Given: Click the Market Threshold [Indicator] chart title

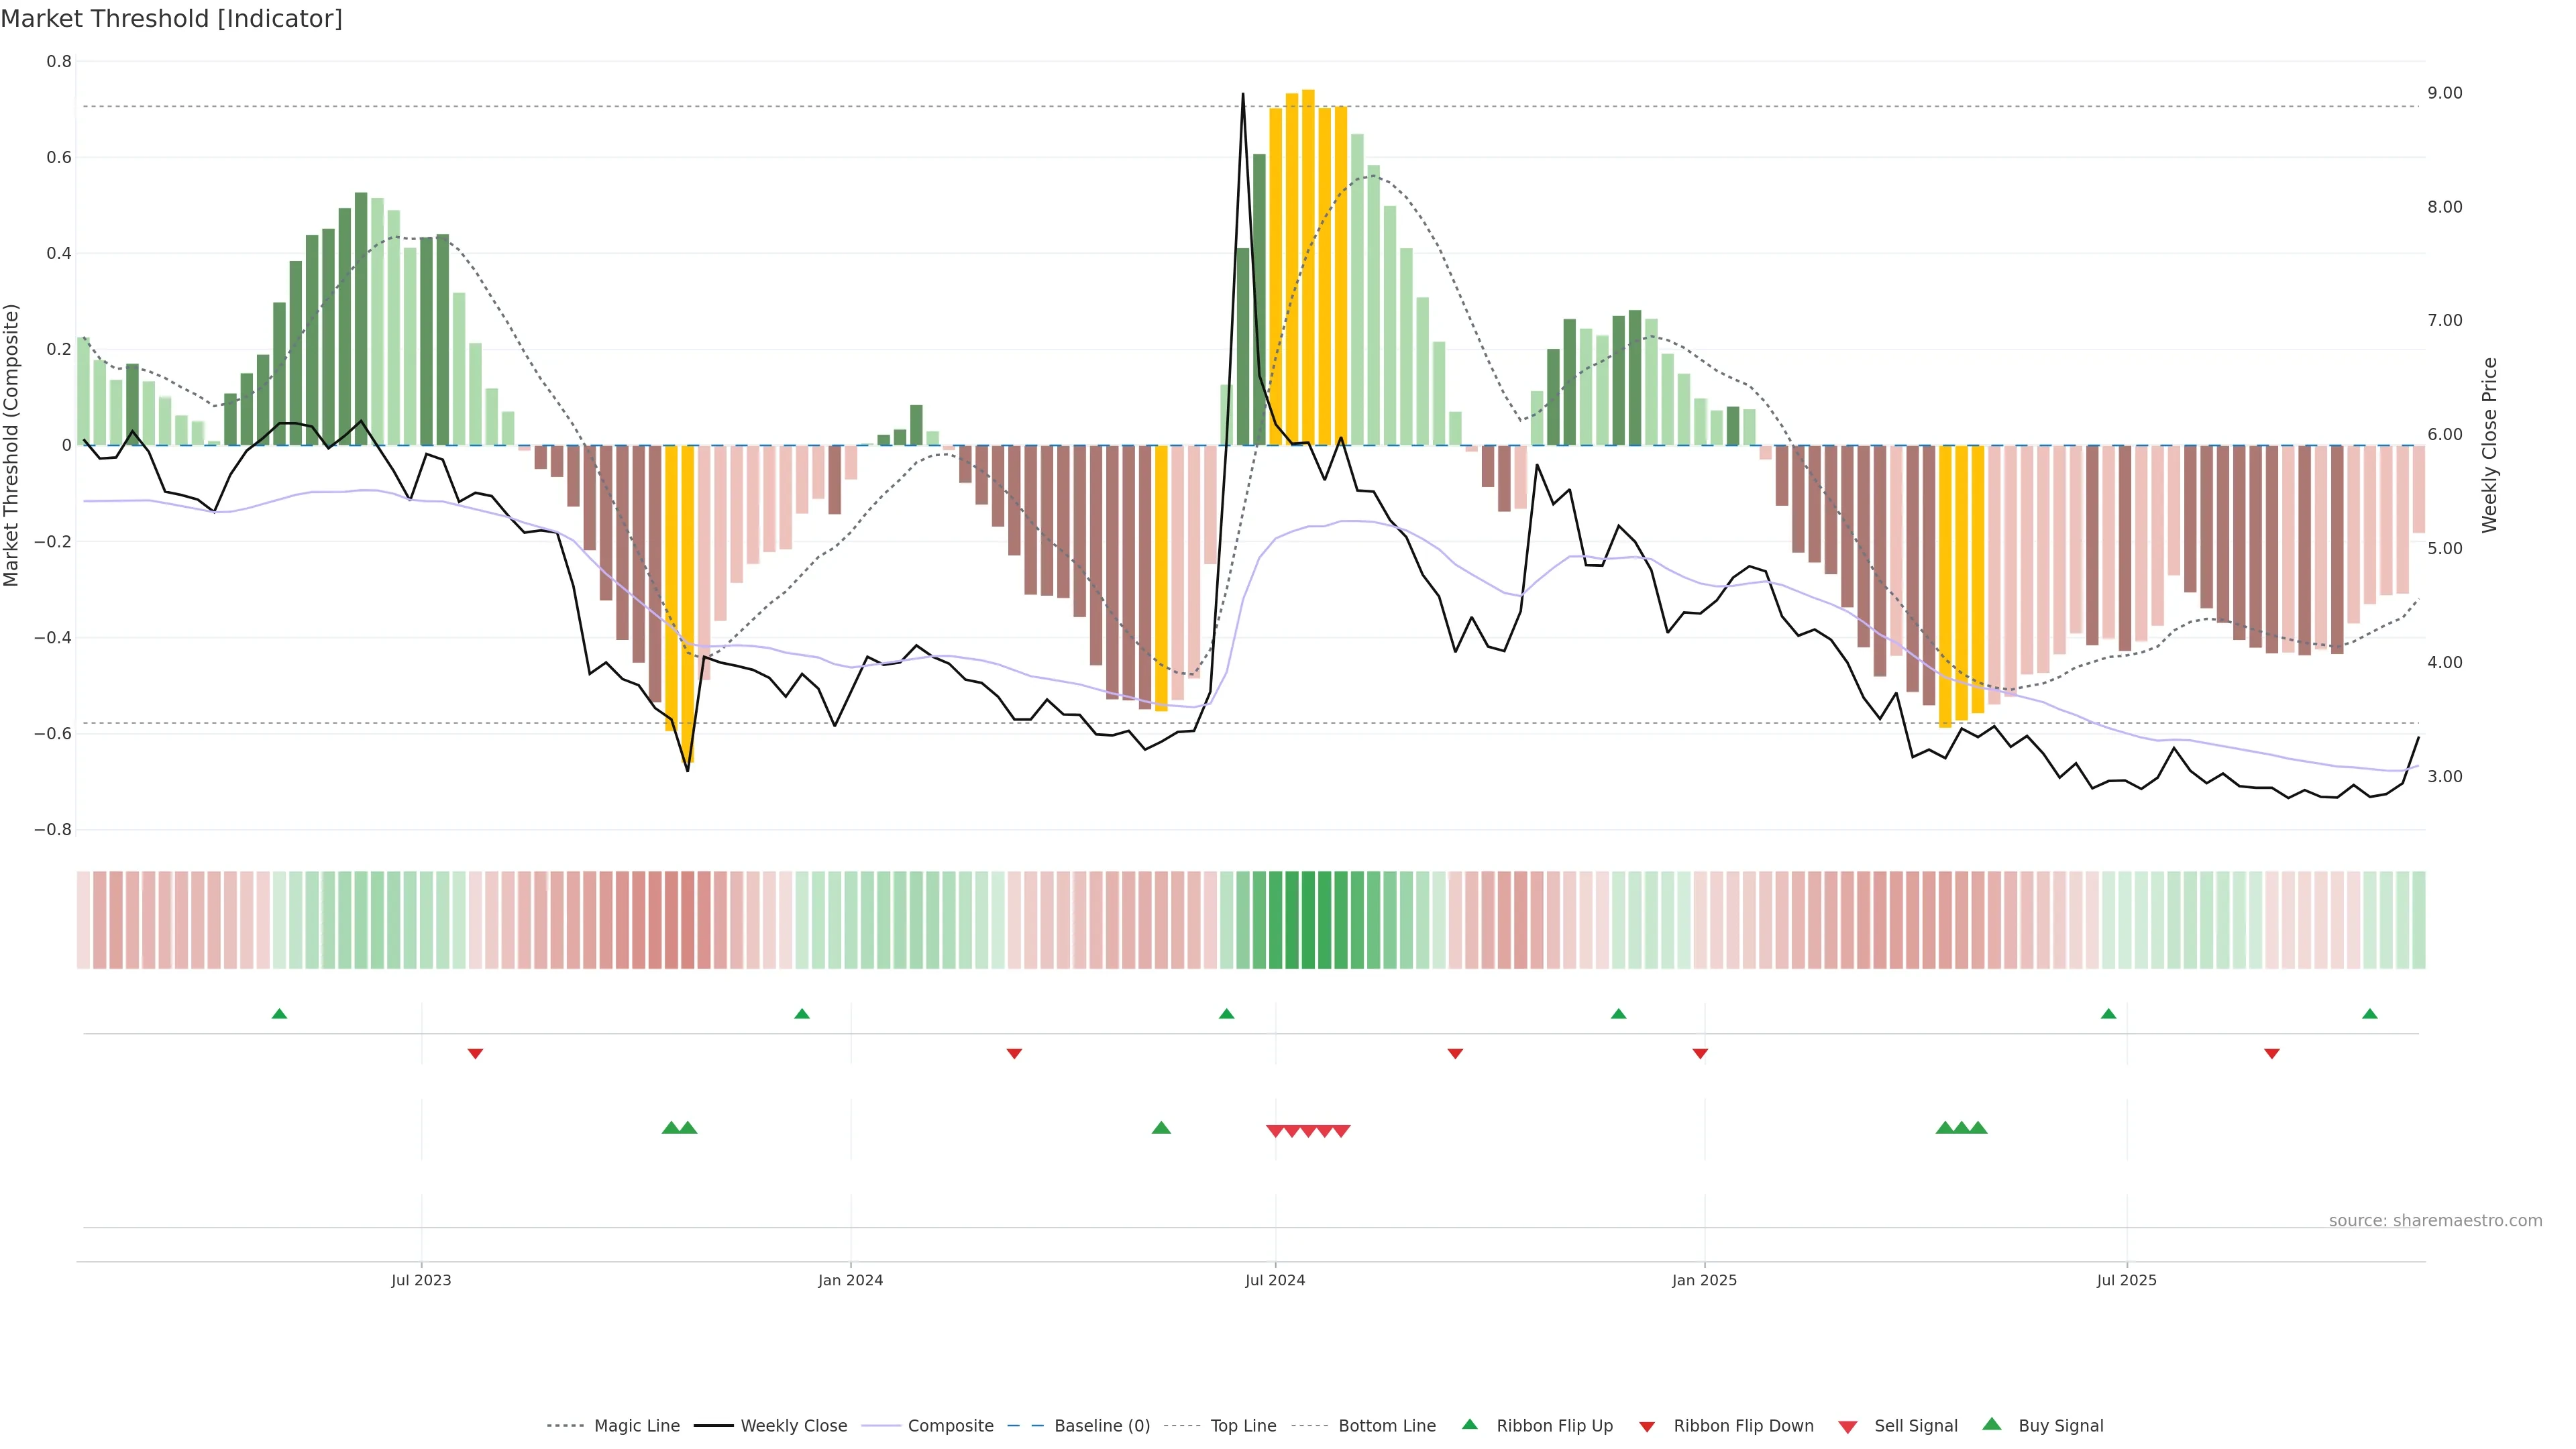Looking at the screenshot, I should pos(171,19).
